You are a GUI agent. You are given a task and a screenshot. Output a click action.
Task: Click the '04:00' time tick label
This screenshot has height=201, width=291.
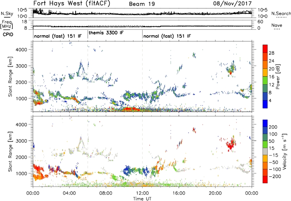pos(69,193)
